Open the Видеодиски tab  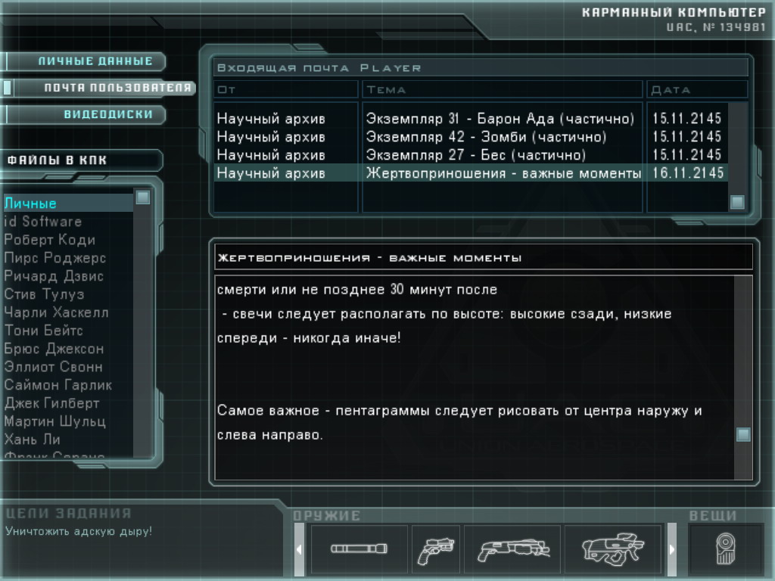point(84,114)
